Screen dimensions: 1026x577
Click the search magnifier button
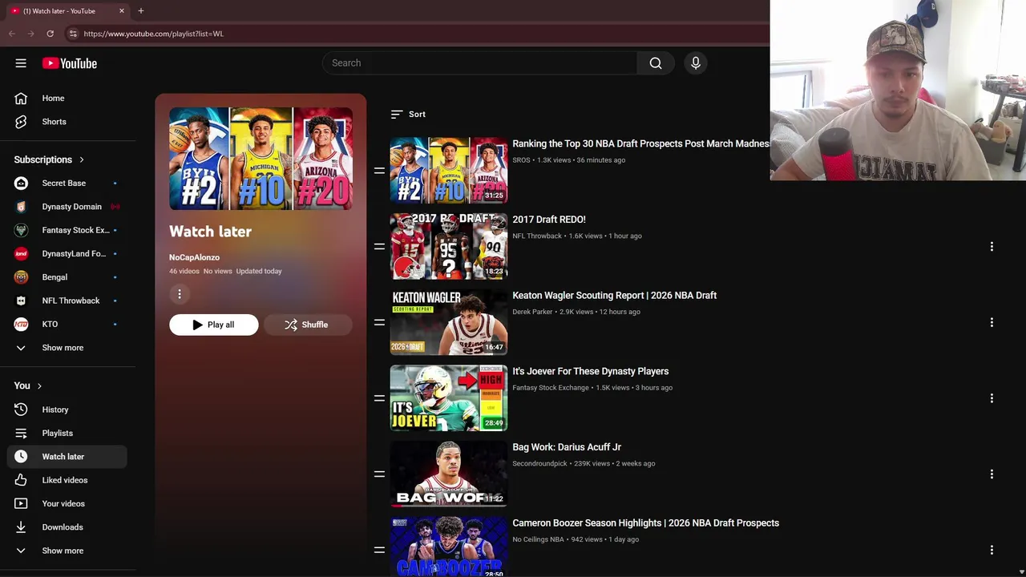656,63
